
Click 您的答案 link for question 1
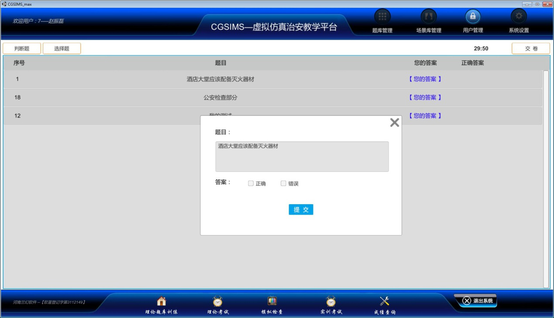425,79
